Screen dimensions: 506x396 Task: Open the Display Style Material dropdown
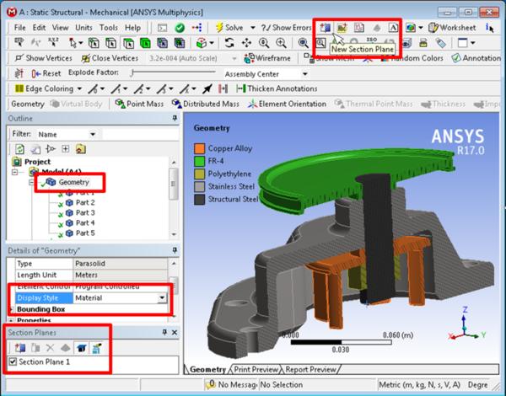[x=162, y=298]
